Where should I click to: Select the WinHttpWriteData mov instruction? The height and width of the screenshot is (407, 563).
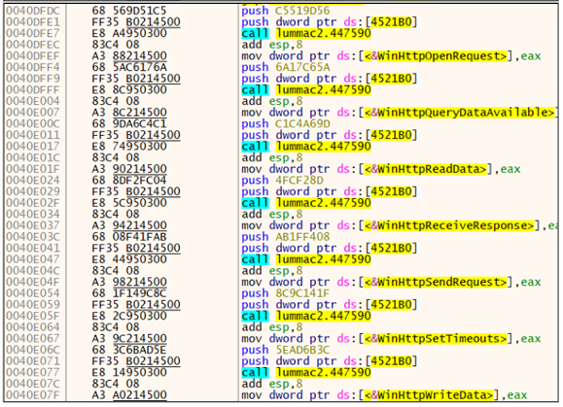[384, 395]
